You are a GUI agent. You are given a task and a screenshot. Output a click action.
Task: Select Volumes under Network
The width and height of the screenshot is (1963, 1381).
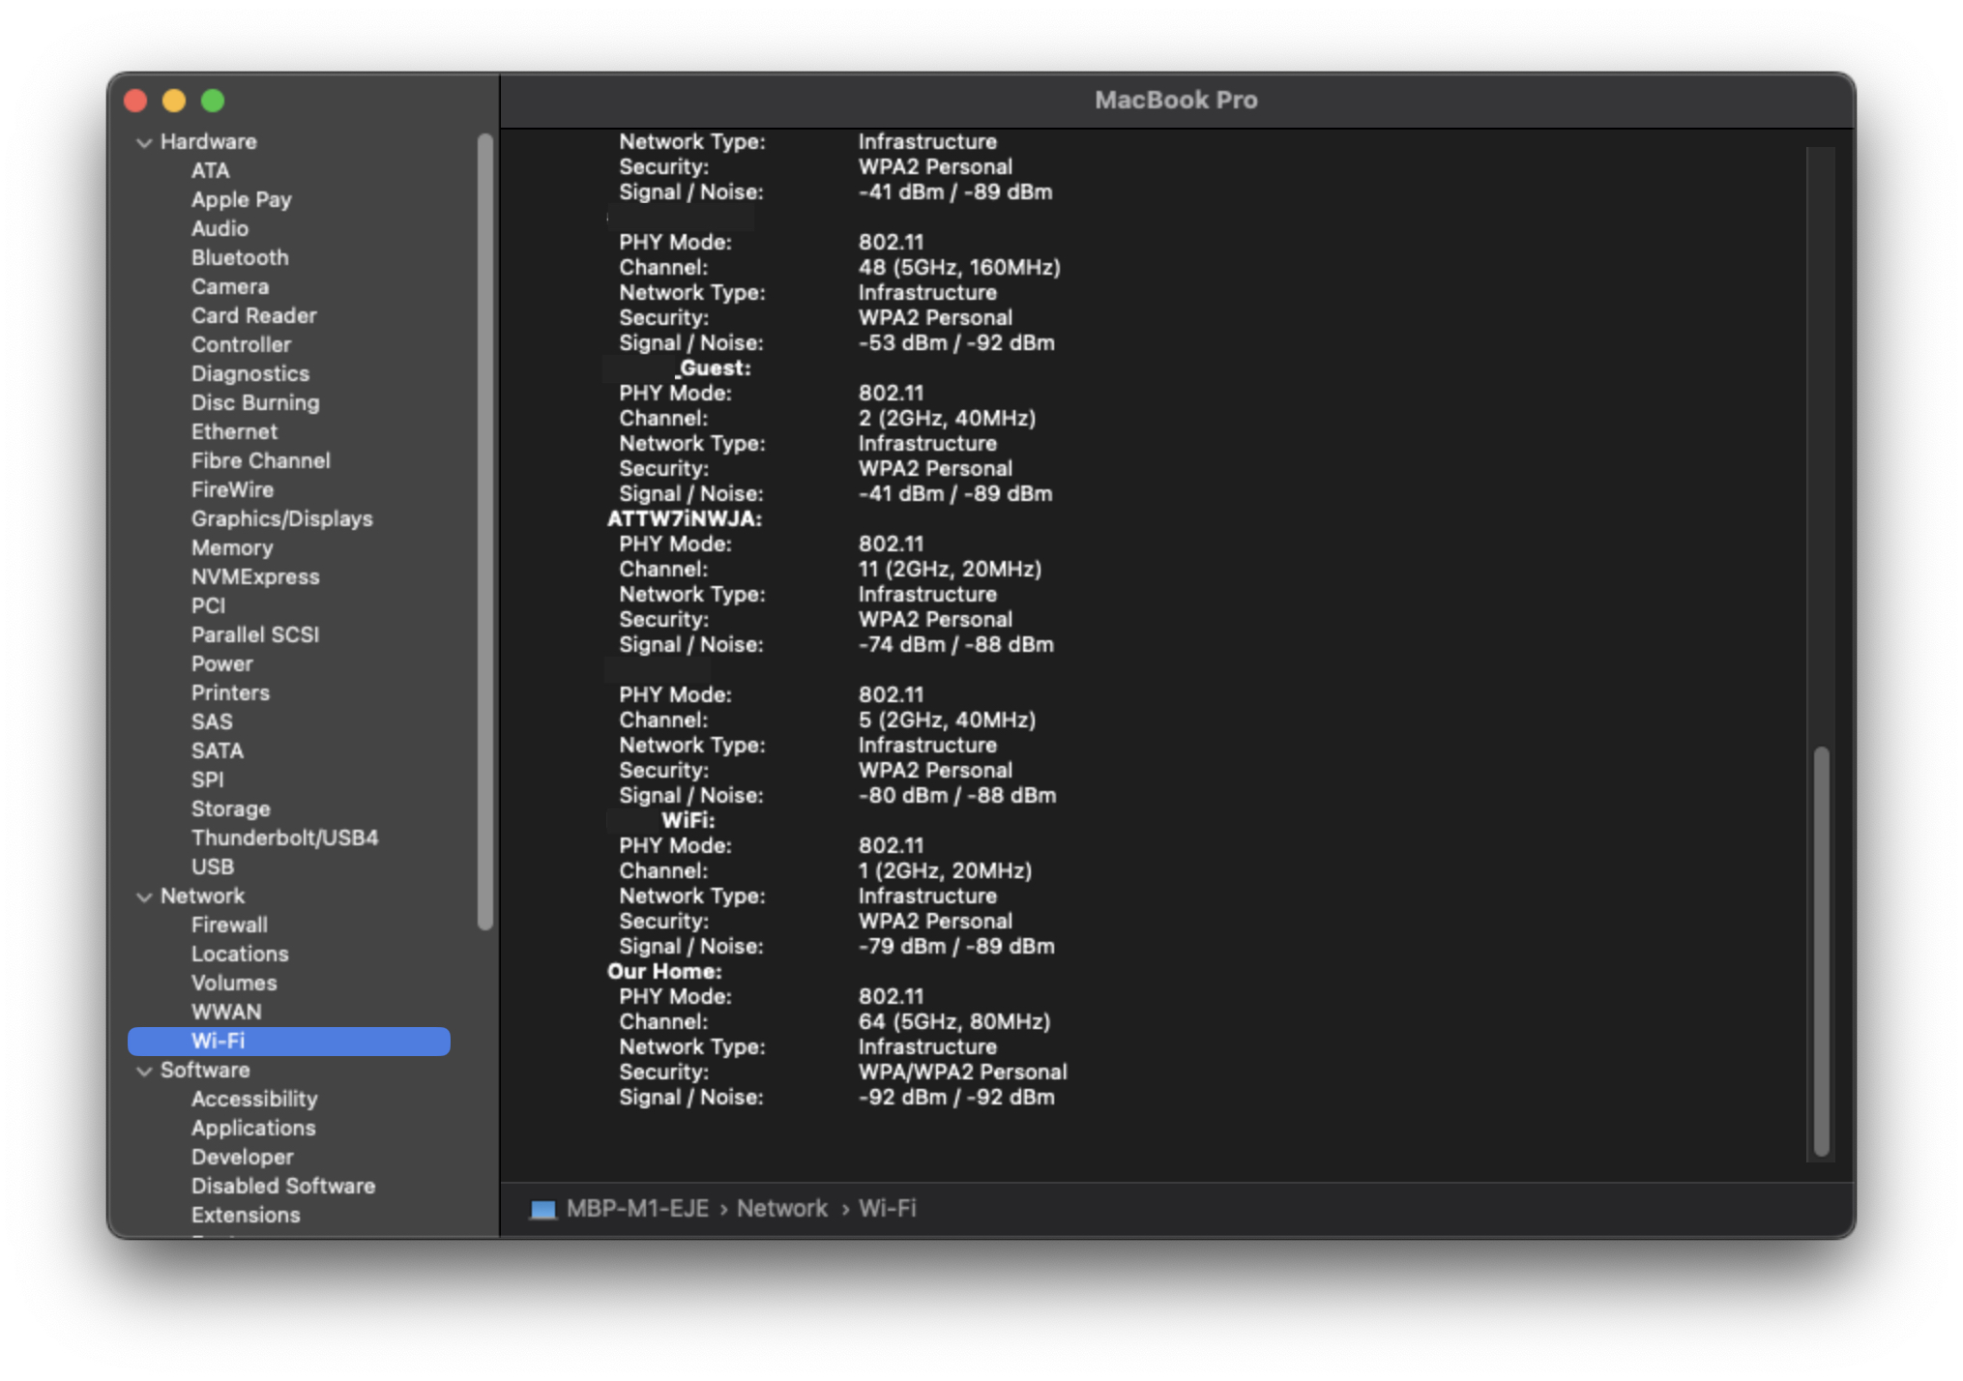click(235, 983)
